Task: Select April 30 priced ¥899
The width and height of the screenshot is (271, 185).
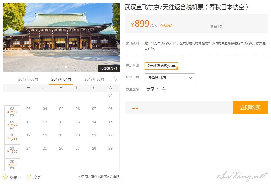Action: pyautogui.click(x=12, y=165)
